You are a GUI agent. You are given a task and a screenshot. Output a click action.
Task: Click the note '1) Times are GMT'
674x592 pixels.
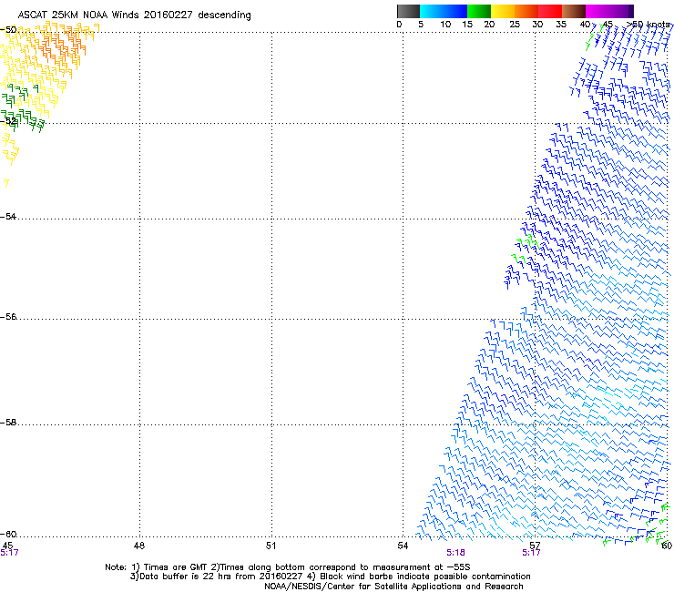(x=169, y=567)
